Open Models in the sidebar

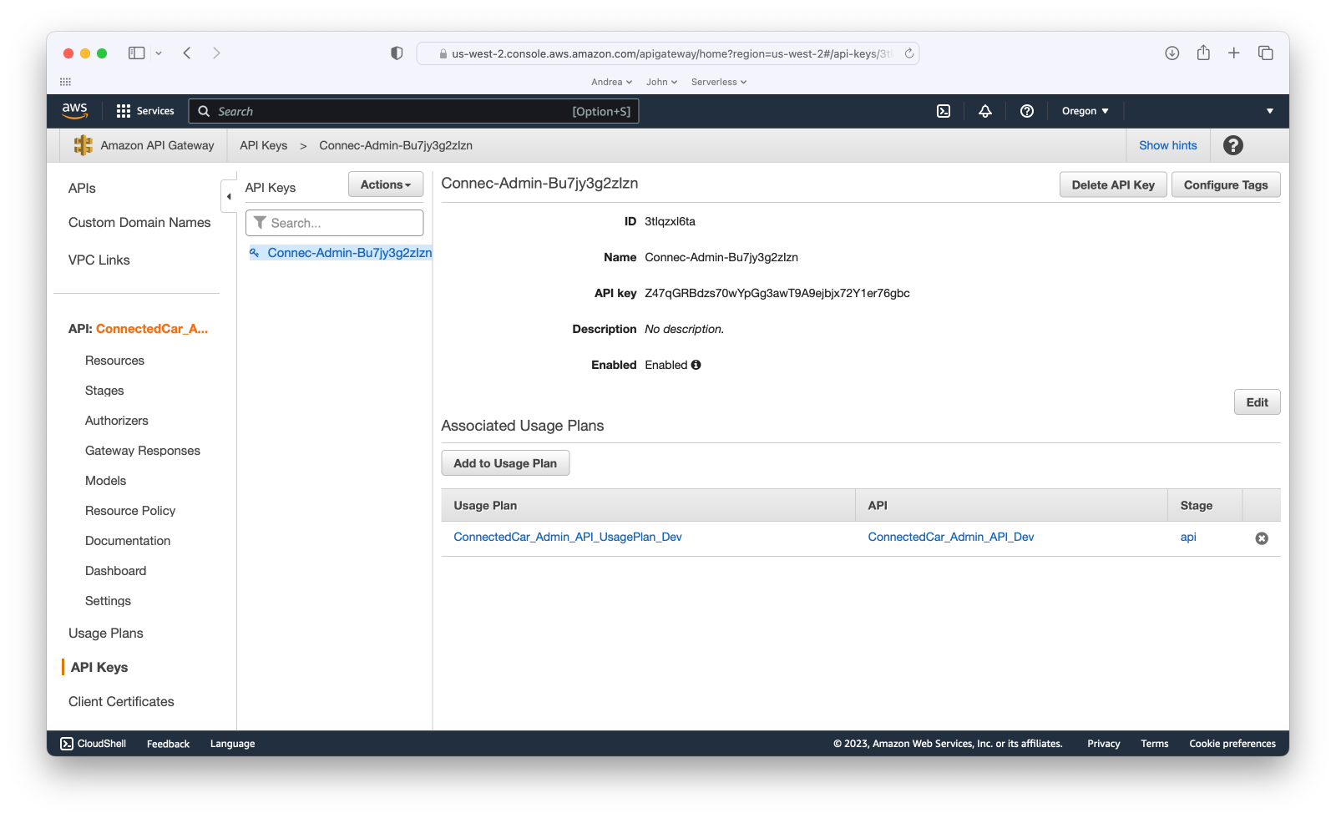105,481
